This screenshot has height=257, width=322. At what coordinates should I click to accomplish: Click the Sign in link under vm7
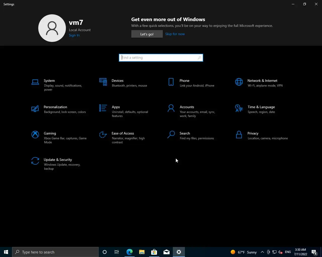[74, 35]
